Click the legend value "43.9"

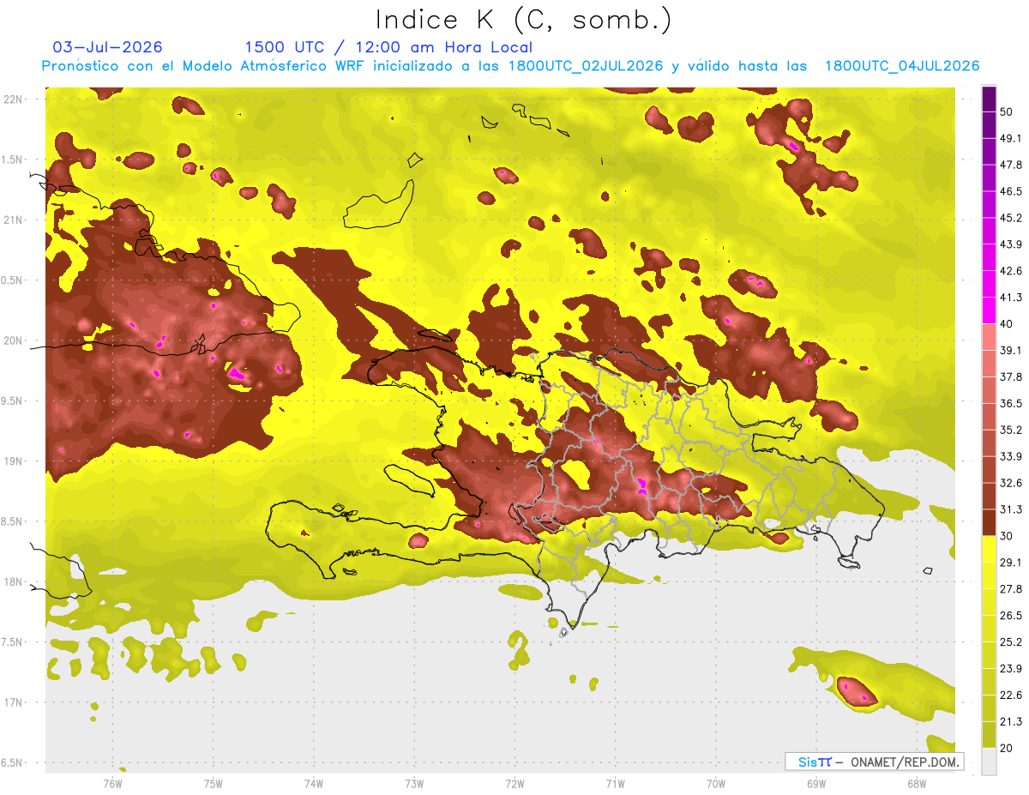pos(1011,245)
